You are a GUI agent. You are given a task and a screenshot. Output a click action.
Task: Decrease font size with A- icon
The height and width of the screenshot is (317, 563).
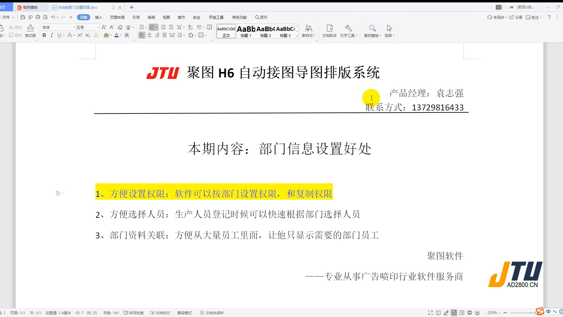coord(112,27)
